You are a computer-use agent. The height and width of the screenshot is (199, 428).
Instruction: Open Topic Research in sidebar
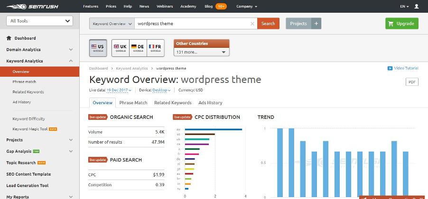21,163
